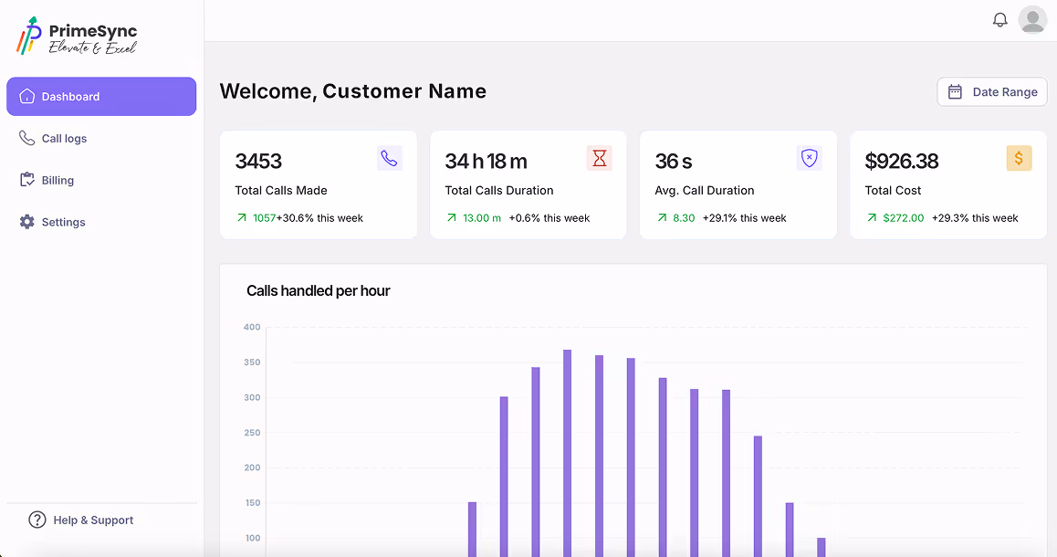Click the green arrow beside 13.00 m

(452, 218)
